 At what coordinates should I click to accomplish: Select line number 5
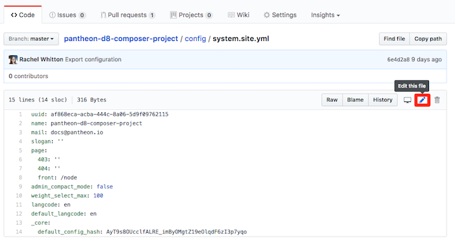coord(20,150)
